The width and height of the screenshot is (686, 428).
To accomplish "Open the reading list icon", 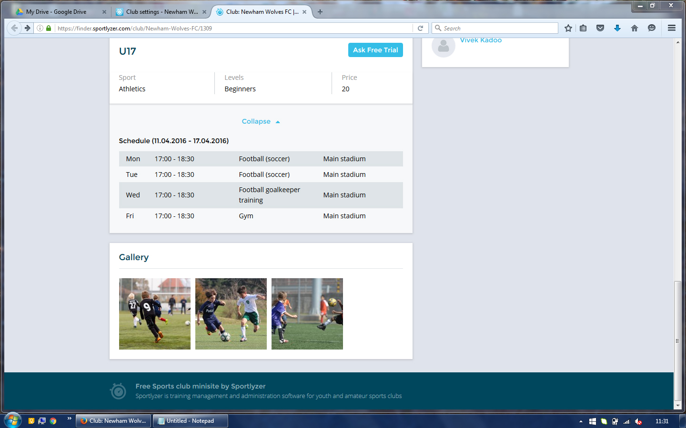I will tap(583, 28).
